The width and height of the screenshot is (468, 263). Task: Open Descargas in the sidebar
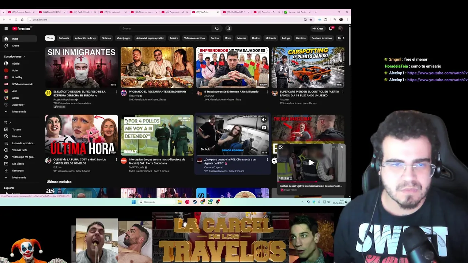(19, 171)
